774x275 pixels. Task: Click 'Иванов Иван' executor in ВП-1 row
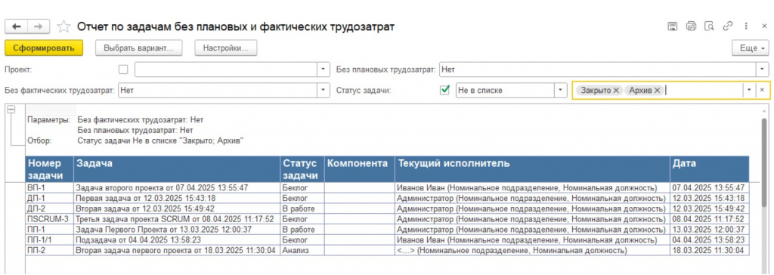(532, 187)
